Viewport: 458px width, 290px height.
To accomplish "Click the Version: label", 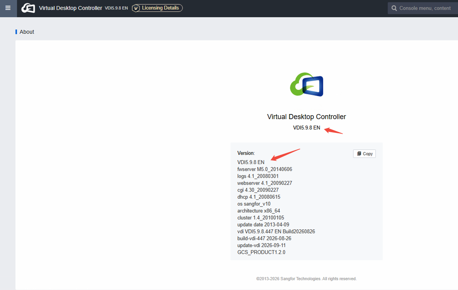I will click(246, 153).
